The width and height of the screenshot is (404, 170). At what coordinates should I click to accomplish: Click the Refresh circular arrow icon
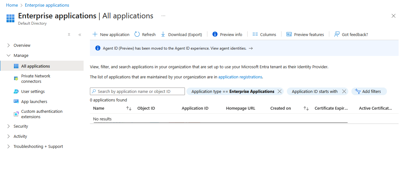coord(137,34)
